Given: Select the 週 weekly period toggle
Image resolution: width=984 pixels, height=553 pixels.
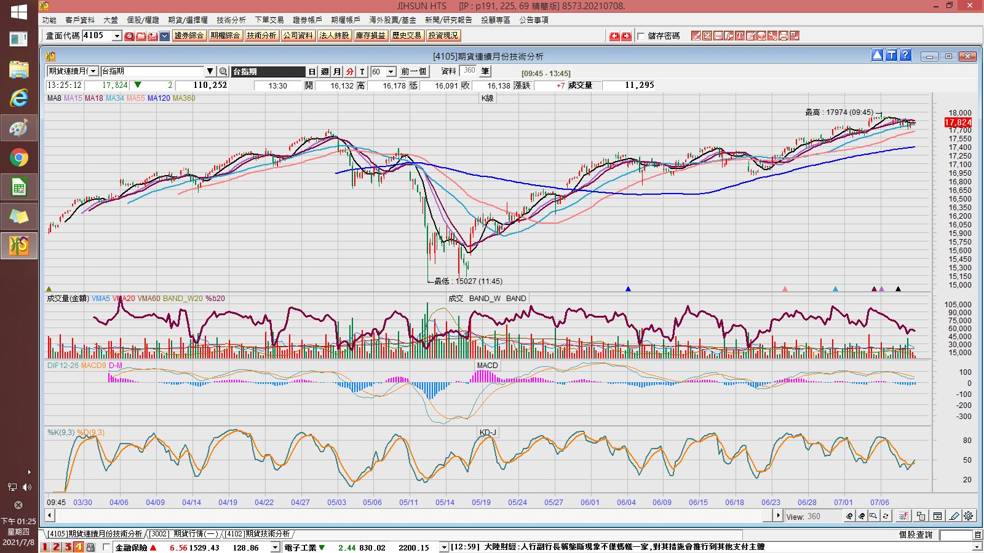Looking at the screenshot, I should (x=325, y=71).
